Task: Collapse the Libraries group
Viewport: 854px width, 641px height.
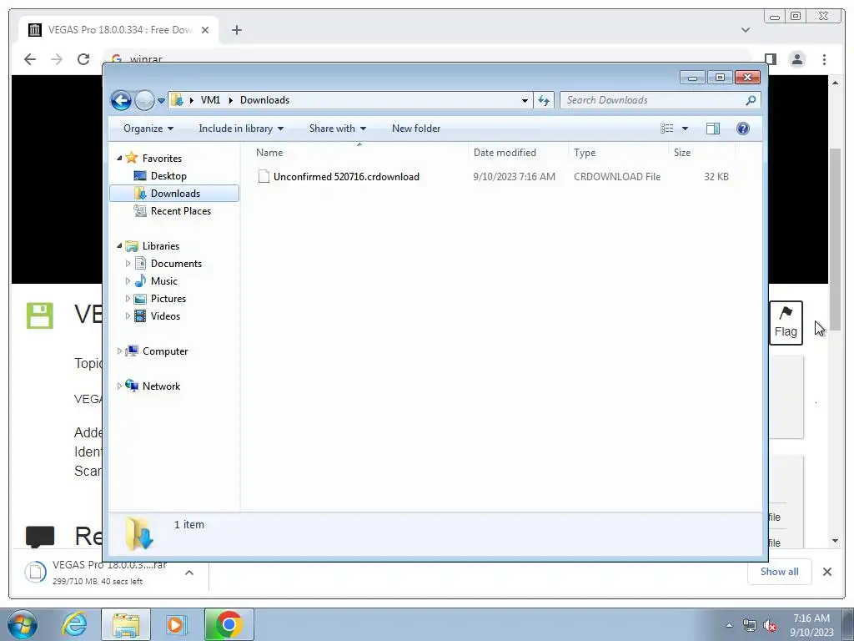Action: pyautogui.click(x=120, y=246)
